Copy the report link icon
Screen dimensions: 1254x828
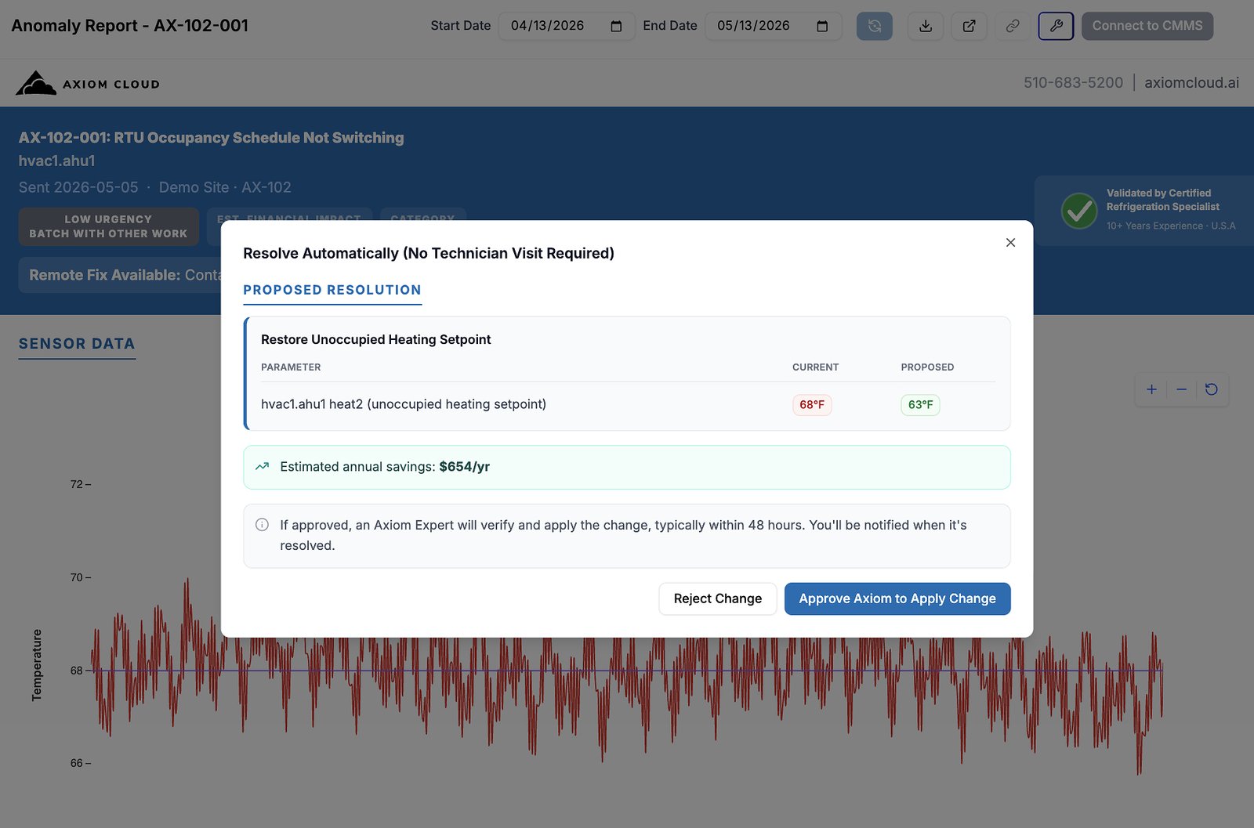1013,26
